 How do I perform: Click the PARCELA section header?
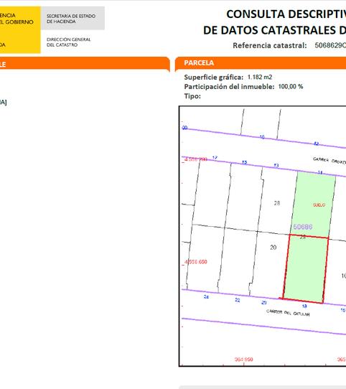[x=261, y=63]
